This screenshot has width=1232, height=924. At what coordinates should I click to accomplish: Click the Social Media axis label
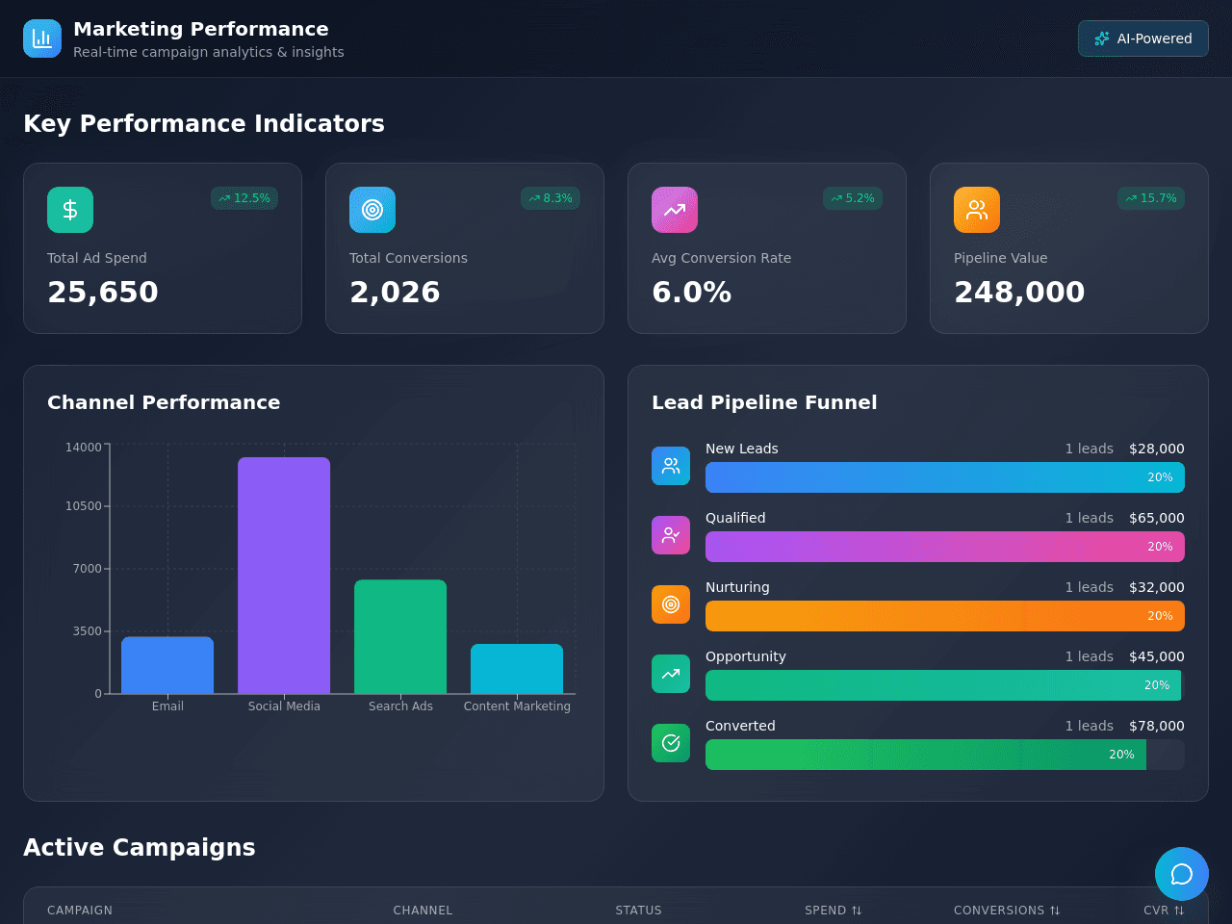coord(284,706)
